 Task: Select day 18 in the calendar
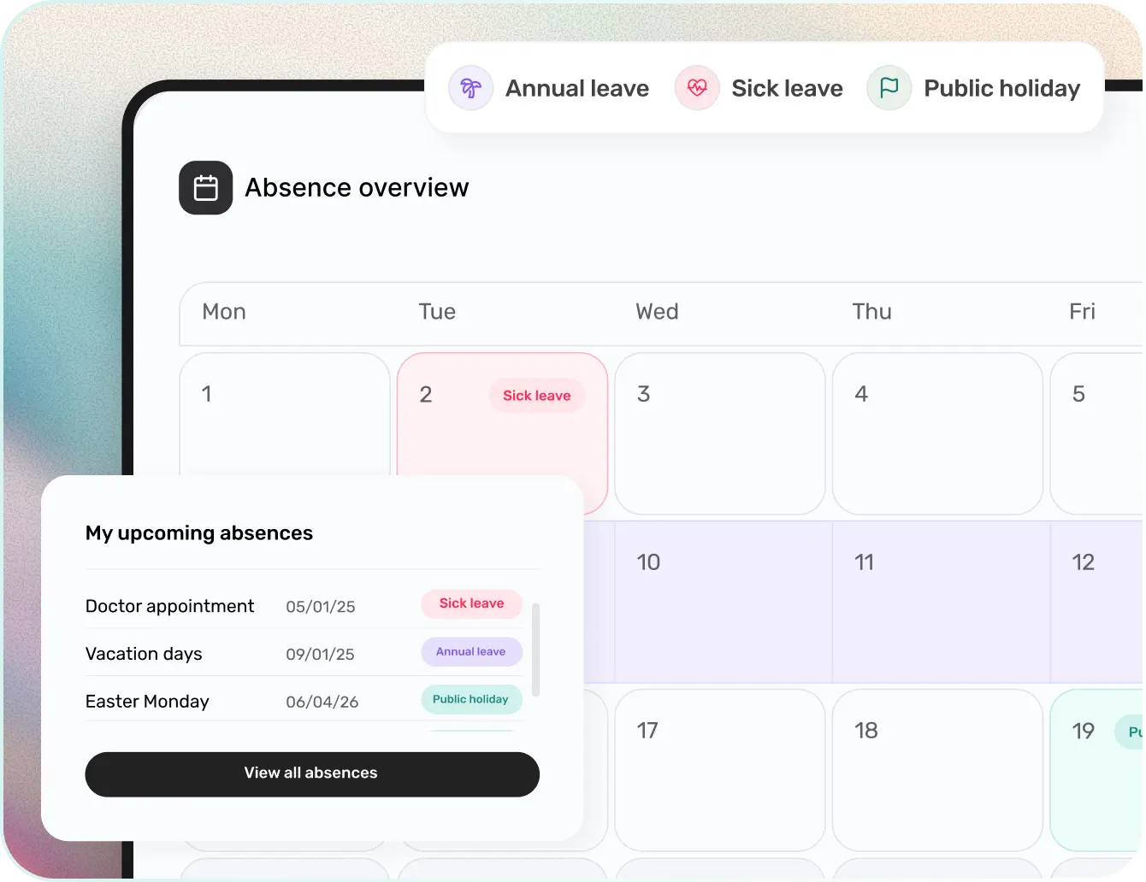(x=936, y=770)
